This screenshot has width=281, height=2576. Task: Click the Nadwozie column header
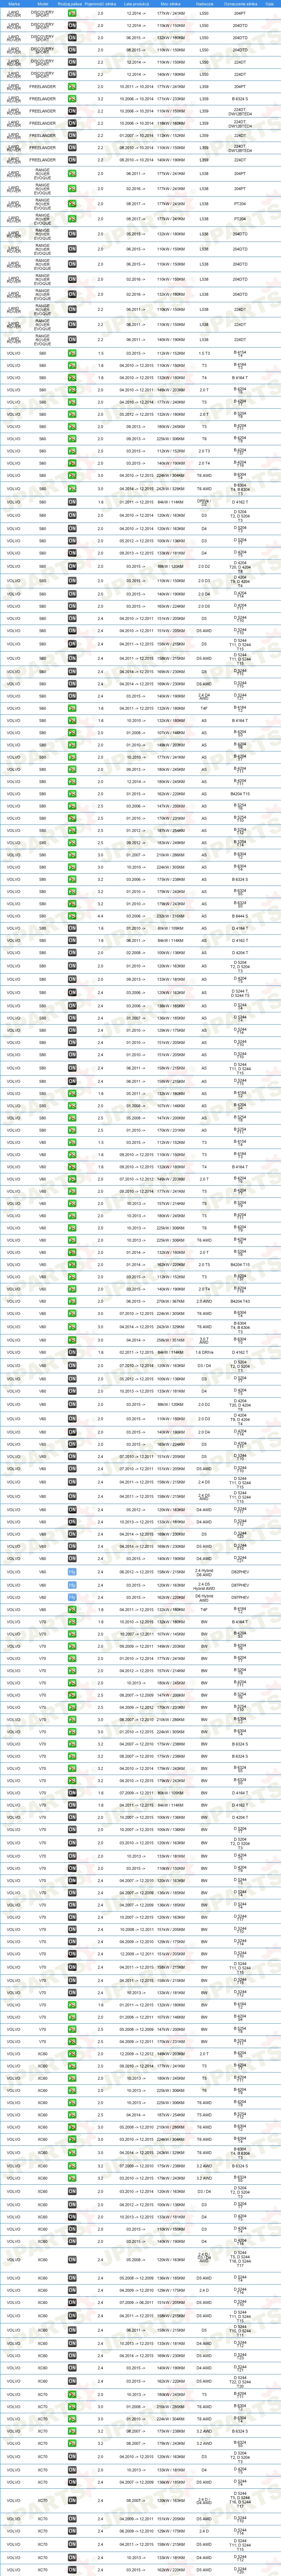(204, 4)
